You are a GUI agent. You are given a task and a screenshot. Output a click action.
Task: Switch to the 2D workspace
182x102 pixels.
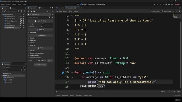(76, 4)
